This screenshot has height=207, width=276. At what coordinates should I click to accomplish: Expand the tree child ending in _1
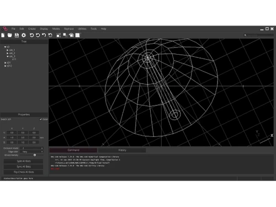[8, 50]
